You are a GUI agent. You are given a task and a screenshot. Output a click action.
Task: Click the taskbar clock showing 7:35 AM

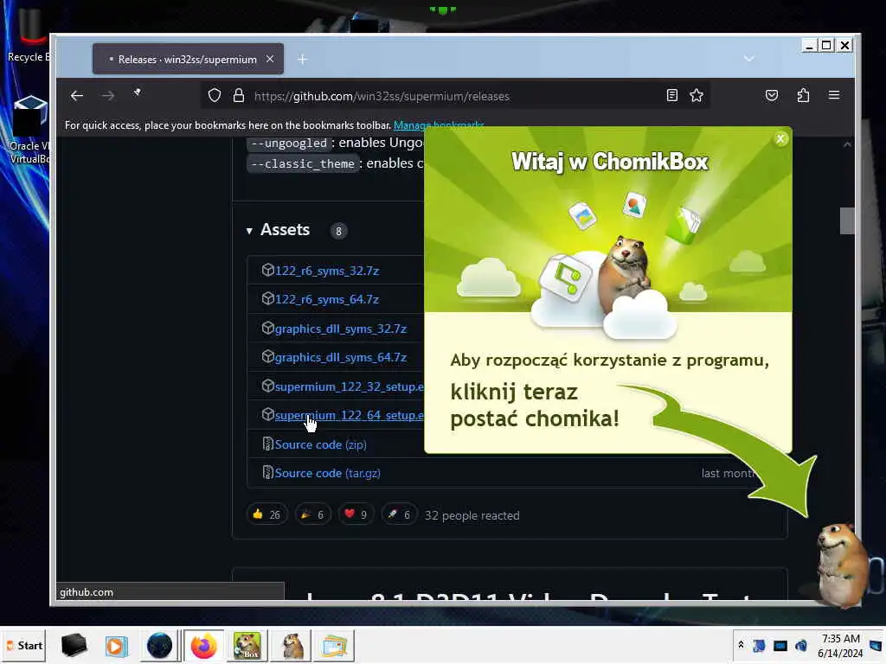pos(840,645)
